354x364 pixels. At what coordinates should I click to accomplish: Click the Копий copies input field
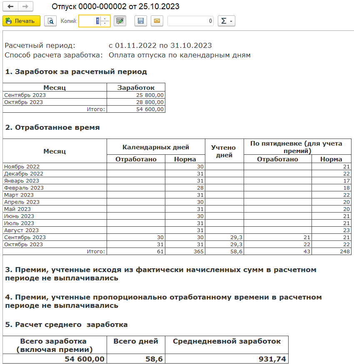90,21
